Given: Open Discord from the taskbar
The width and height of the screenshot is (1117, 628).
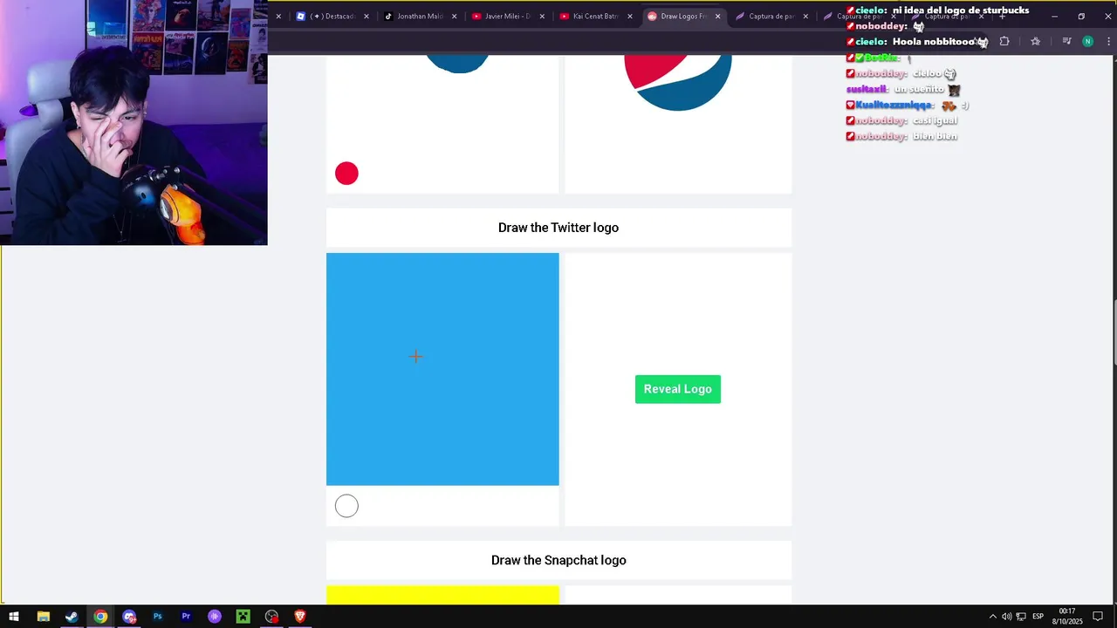Looking at the screenshot, I should (x=129, y=617).
